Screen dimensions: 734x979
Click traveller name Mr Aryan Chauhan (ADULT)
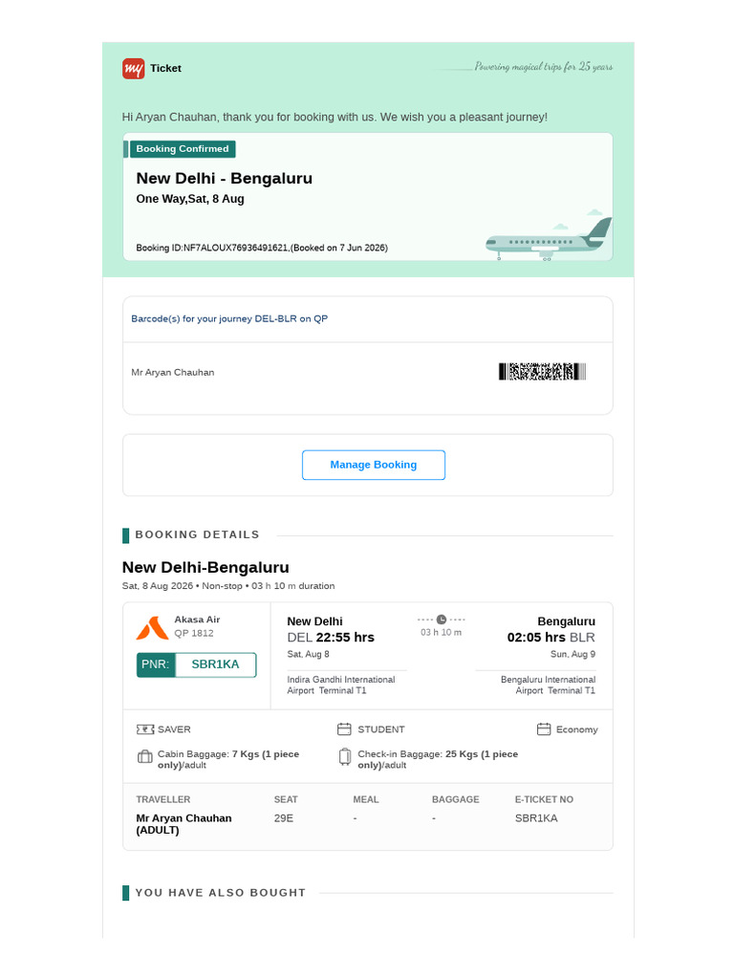tap(183, 824)
